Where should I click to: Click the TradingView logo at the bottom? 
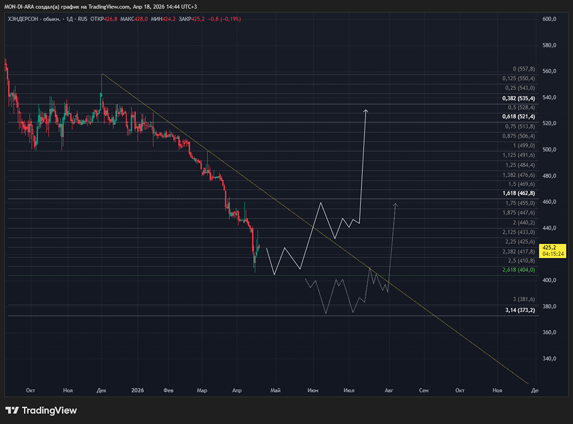[x=41, y=410]
